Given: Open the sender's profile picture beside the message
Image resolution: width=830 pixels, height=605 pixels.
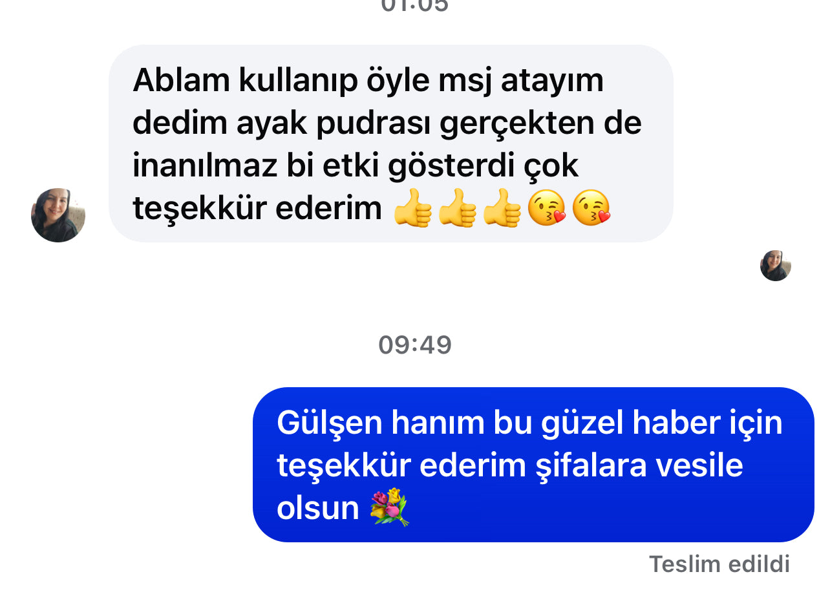Looking at the screenshot, I should (58, 215).
